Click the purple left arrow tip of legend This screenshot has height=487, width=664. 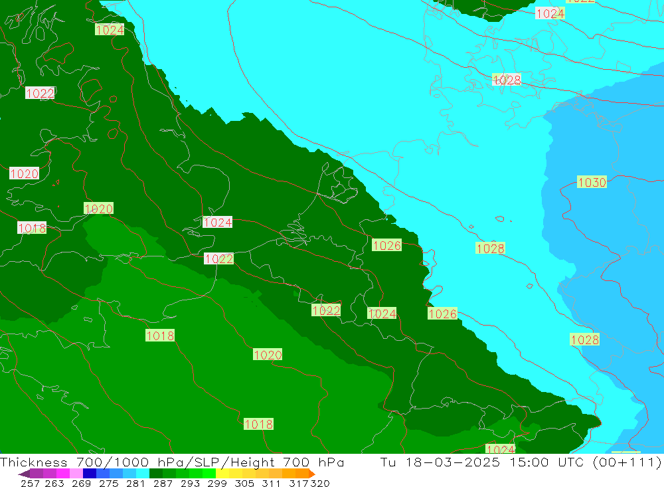coord(23,474)
